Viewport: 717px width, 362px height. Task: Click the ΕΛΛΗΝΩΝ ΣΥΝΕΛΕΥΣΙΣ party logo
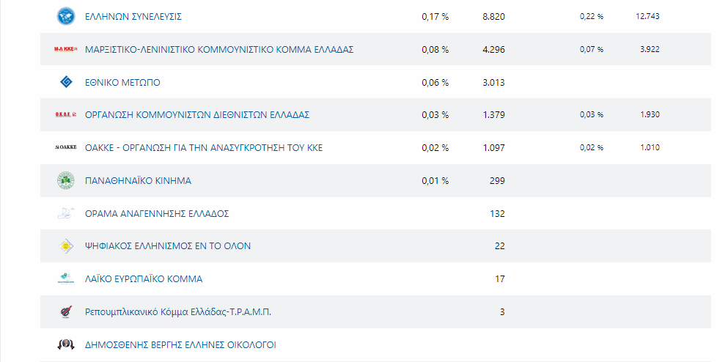point(66,16)
